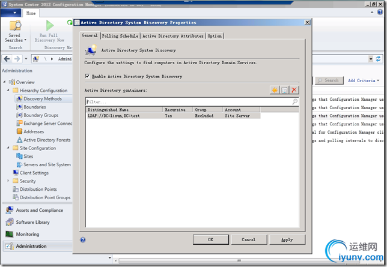The height and width of the screenshot is (267, 387).
Task: Click the Apply button
Action: tap(287, 239)
